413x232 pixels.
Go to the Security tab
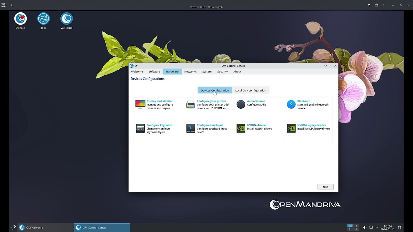[x=222, y=72]
